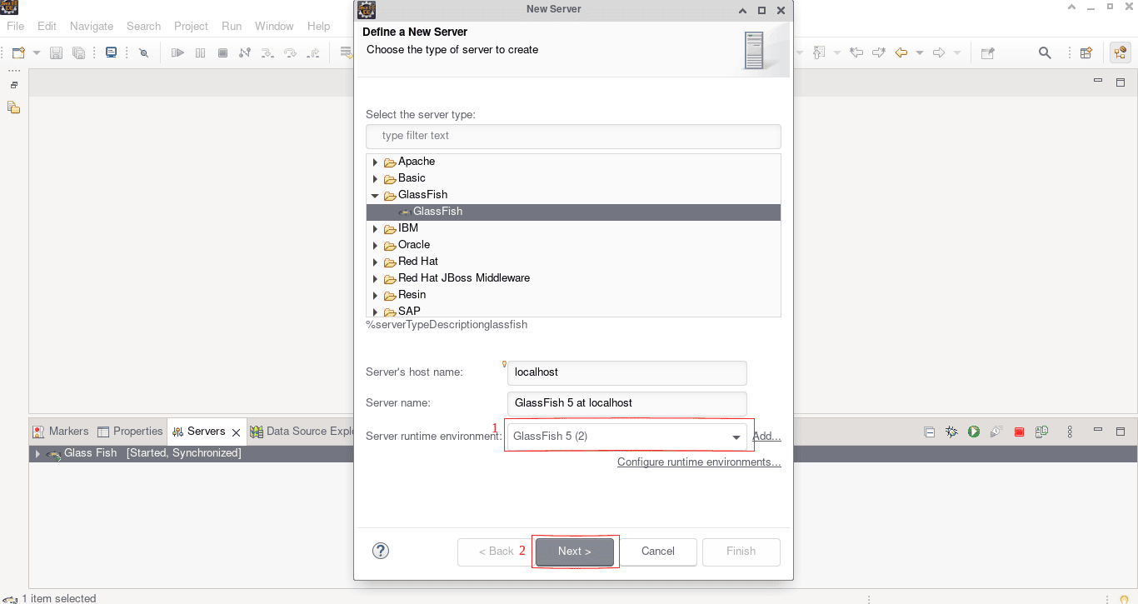Screen dimensions: 1138x604
Task: Open the Java EE perspective icon
Action: pyautogui.click(x=1121, y=52)
